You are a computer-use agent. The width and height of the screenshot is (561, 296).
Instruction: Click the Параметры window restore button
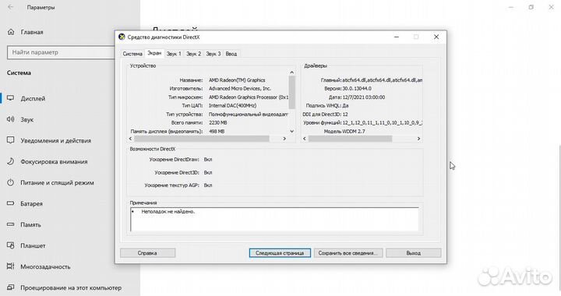(531, 7)
